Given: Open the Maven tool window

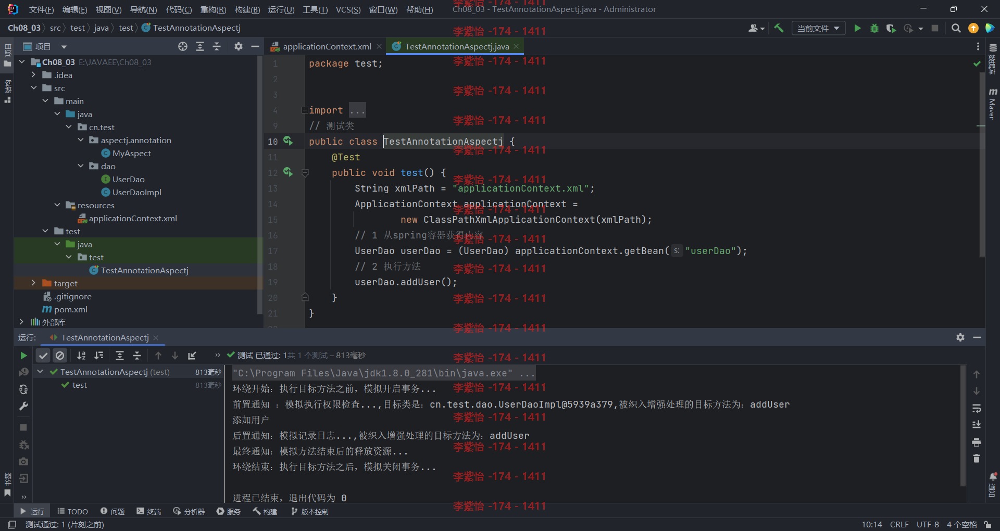Looking at the screenshot, I should [x=992, y=105].
